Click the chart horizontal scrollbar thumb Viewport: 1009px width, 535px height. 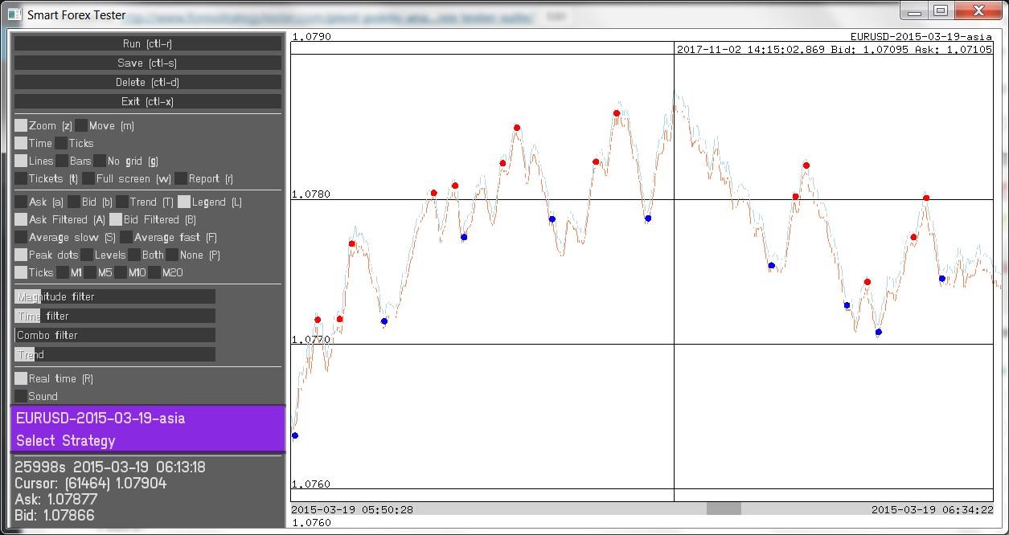[724, 509]
